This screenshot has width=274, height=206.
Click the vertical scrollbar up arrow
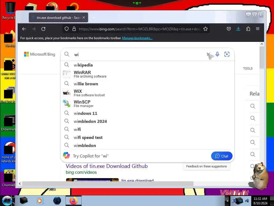point(262,44)
